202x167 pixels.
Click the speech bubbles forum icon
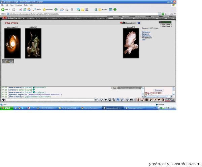click(x=159, y=100)
